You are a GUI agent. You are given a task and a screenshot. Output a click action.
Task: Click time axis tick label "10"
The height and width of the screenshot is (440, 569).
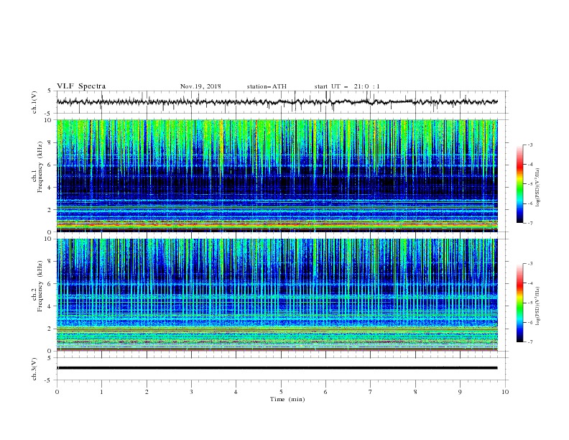tap(505, 392)
